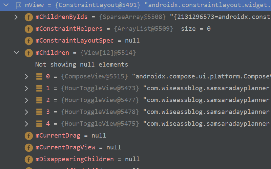Image resolution: width=271 pixels, height=169 pixels.
Task: Click the field icon of mDisappearingChildren
Action: [29, 159]
